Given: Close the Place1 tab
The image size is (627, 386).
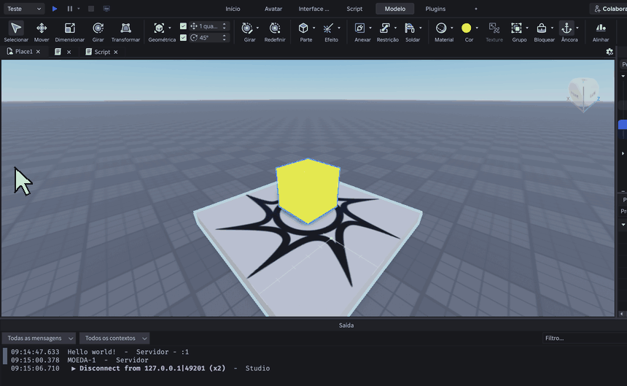Looking at the screenshot, I should [x=39, y=52].
